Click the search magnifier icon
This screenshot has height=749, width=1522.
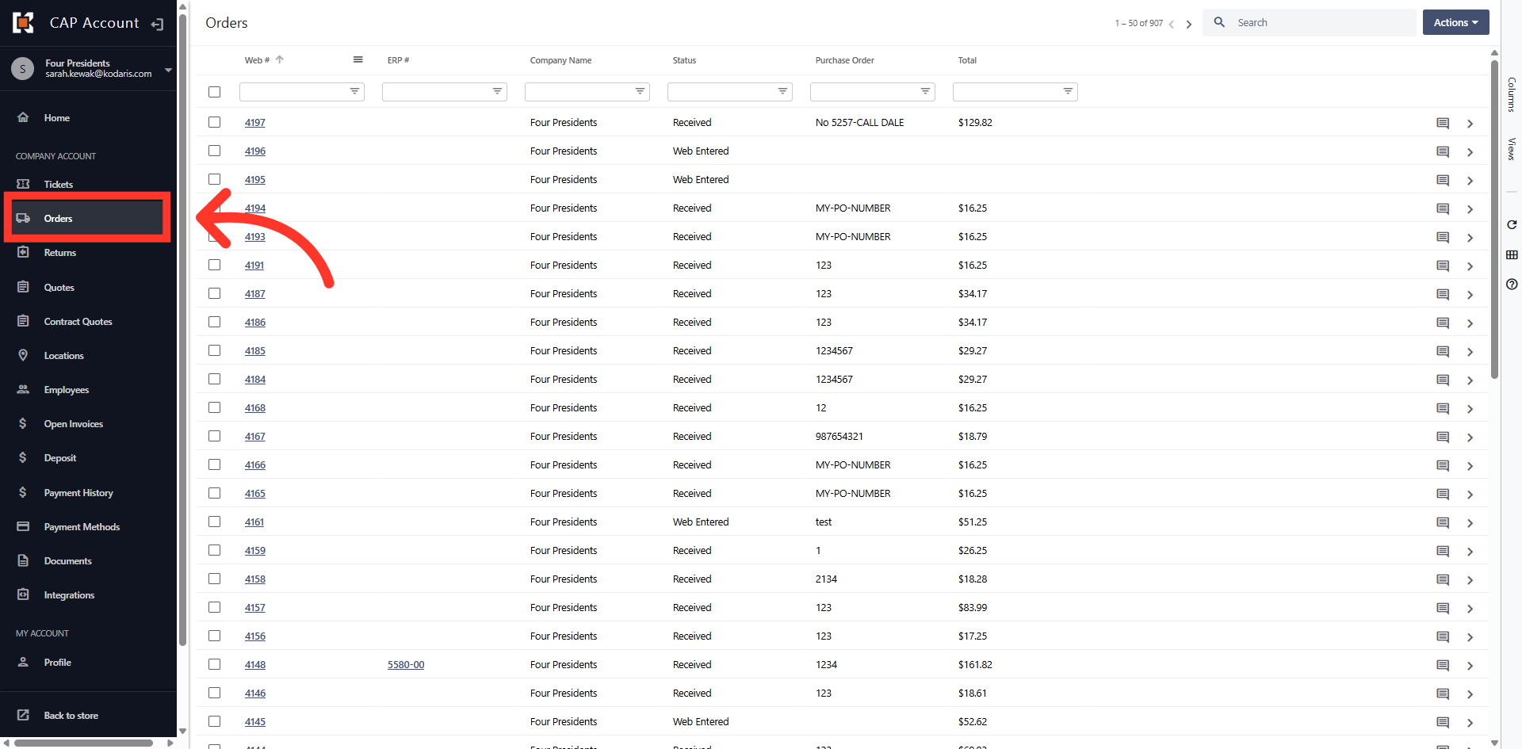(1219, 22)
